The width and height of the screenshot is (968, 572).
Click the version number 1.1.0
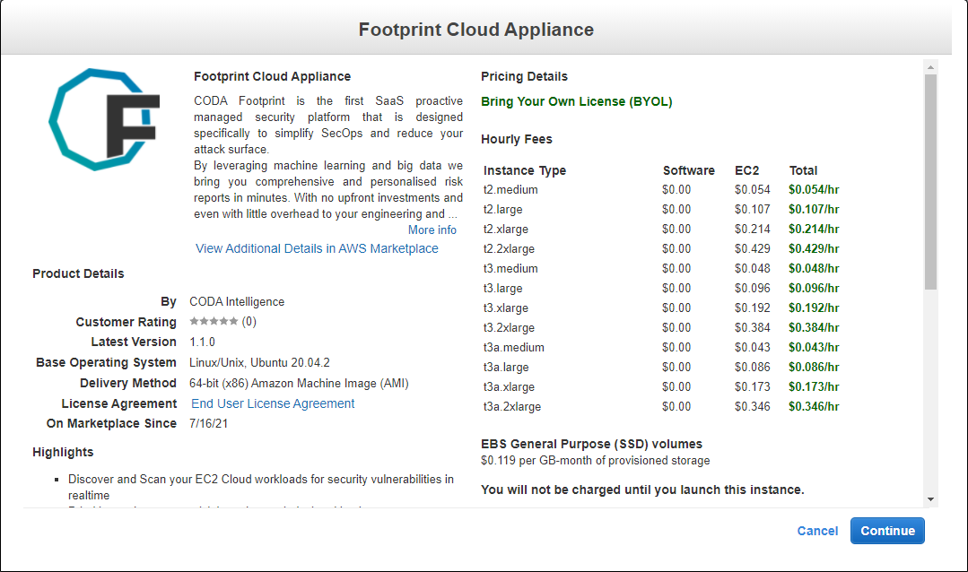click(202, 342)
